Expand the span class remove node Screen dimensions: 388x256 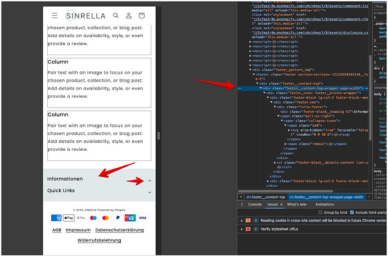click(x=285, y=144)
